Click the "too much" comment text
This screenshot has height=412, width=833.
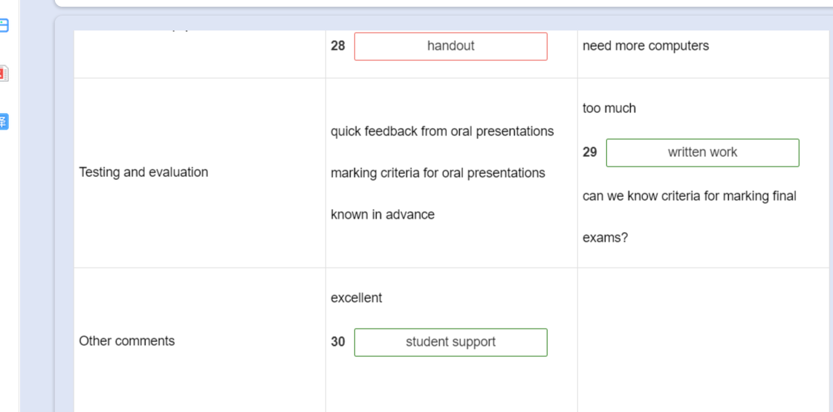click(609, 109)
